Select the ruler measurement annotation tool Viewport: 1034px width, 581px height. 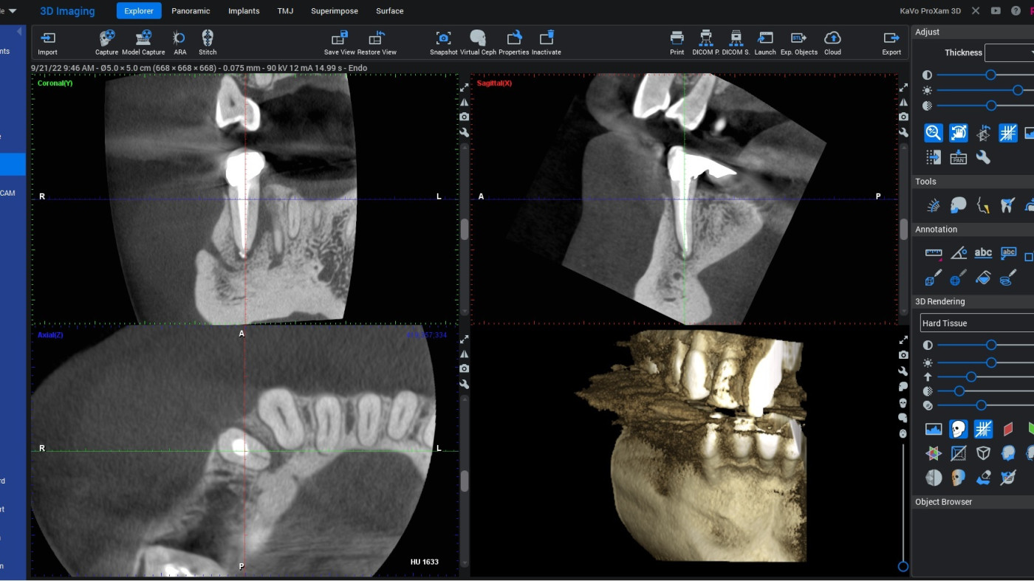[x=934, y=253]
